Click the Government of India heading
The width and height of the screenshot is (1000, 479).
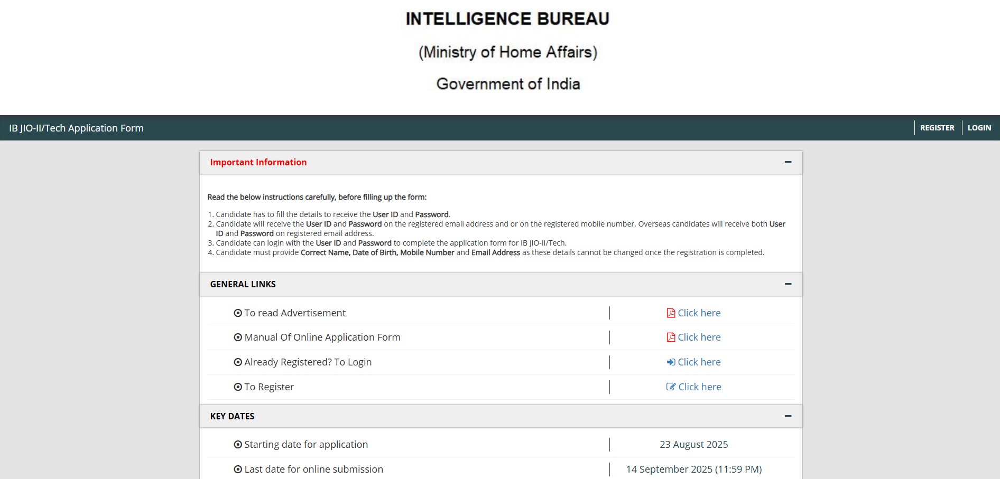tap(508, 84)
